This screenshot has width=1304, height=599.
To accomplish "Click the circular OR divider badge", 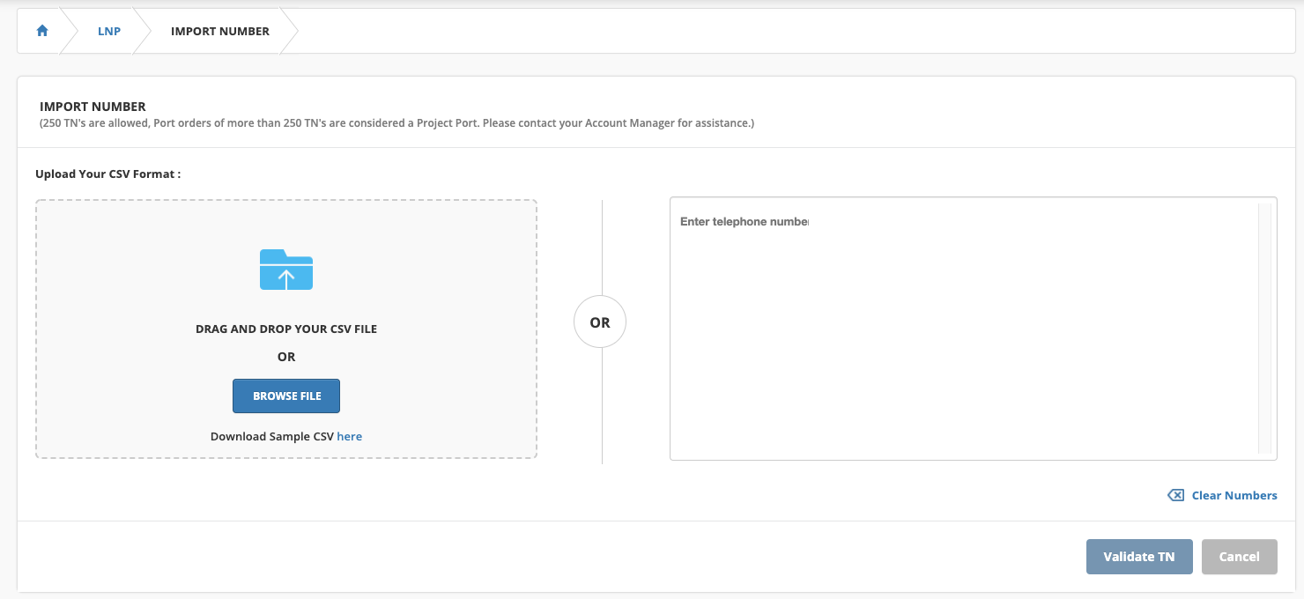I will pyautogui.click(x=600, y=322).
